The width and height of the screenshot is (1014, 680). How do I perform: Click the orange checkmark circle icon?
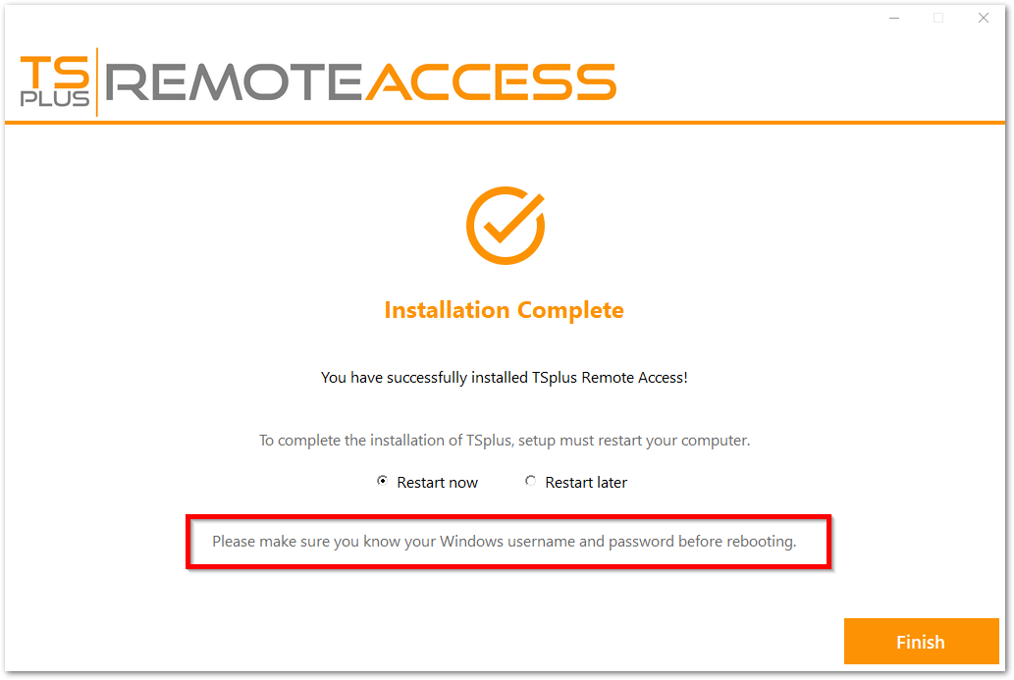tap(505, 225)
